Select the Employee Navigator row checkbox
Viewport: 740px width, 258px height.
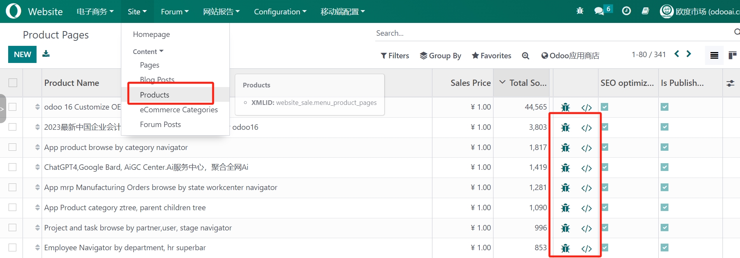pos(12,248)
